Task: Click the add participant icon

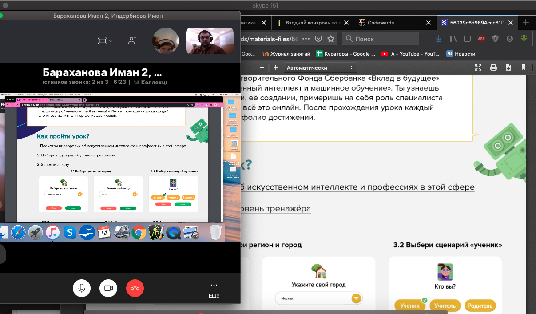Action: (x=132, y=41)
